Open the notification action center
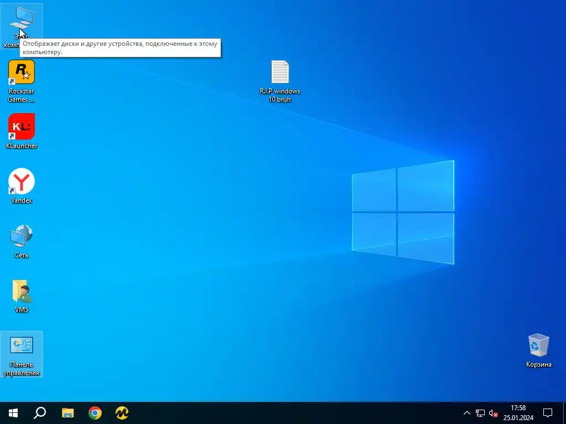 548,413
